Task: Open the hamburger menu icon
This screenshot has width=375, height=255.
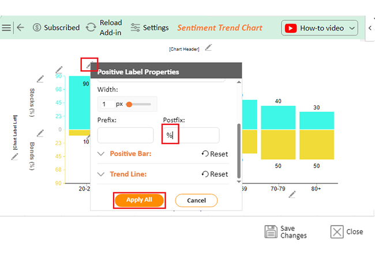Action: [6, 28]
